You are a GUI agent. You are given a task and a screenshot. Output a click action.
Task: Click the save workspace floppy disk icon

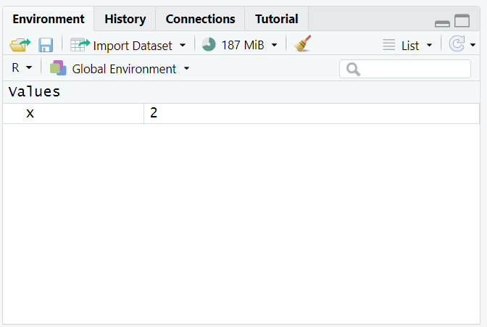click(x=46, y=45)
